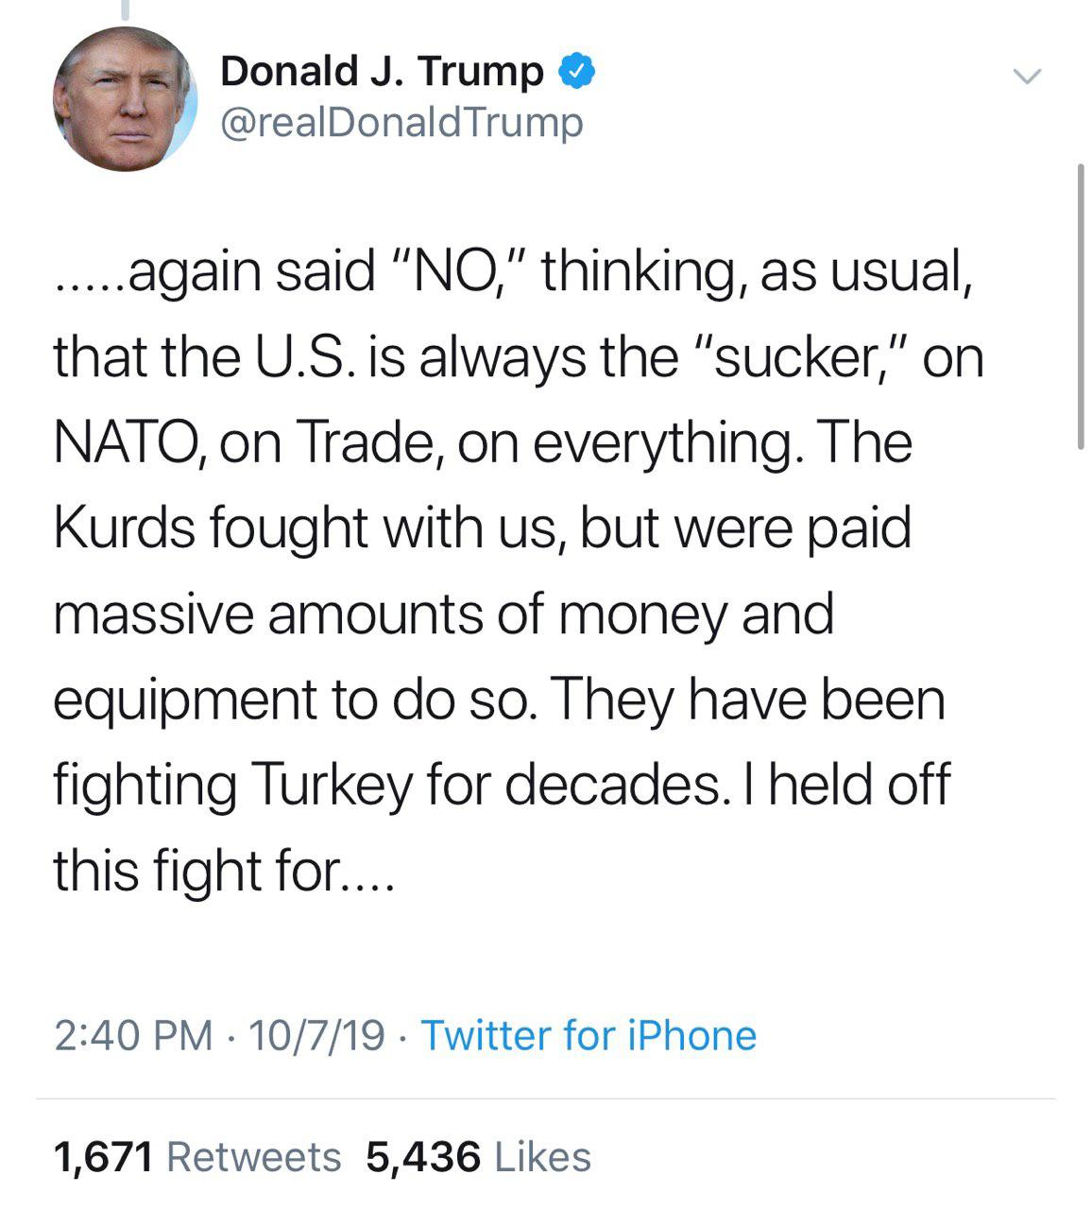Open the Donald J. Trump display name
Screen dimensions: 1092x1210
click(382, 72)
